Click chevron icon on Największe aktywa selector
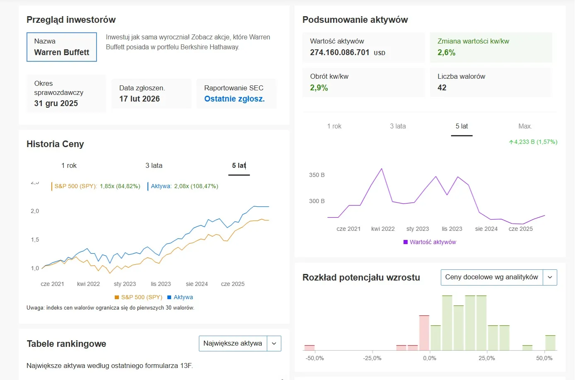 pos(273,343)
